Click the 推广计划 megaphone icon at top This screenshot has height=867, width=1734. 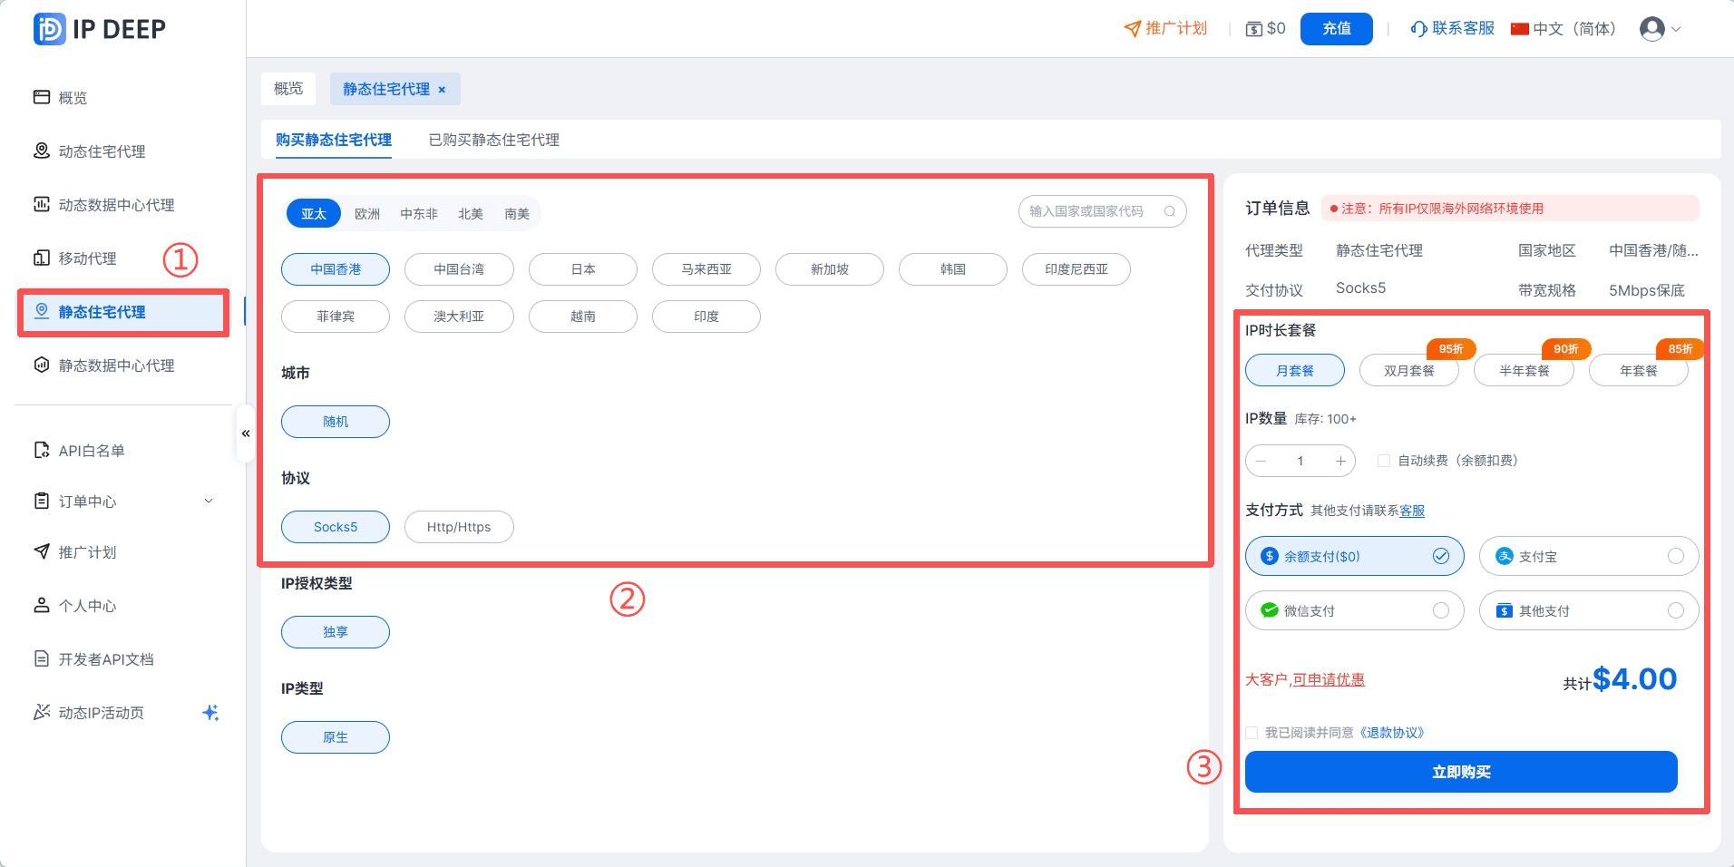1131,28
